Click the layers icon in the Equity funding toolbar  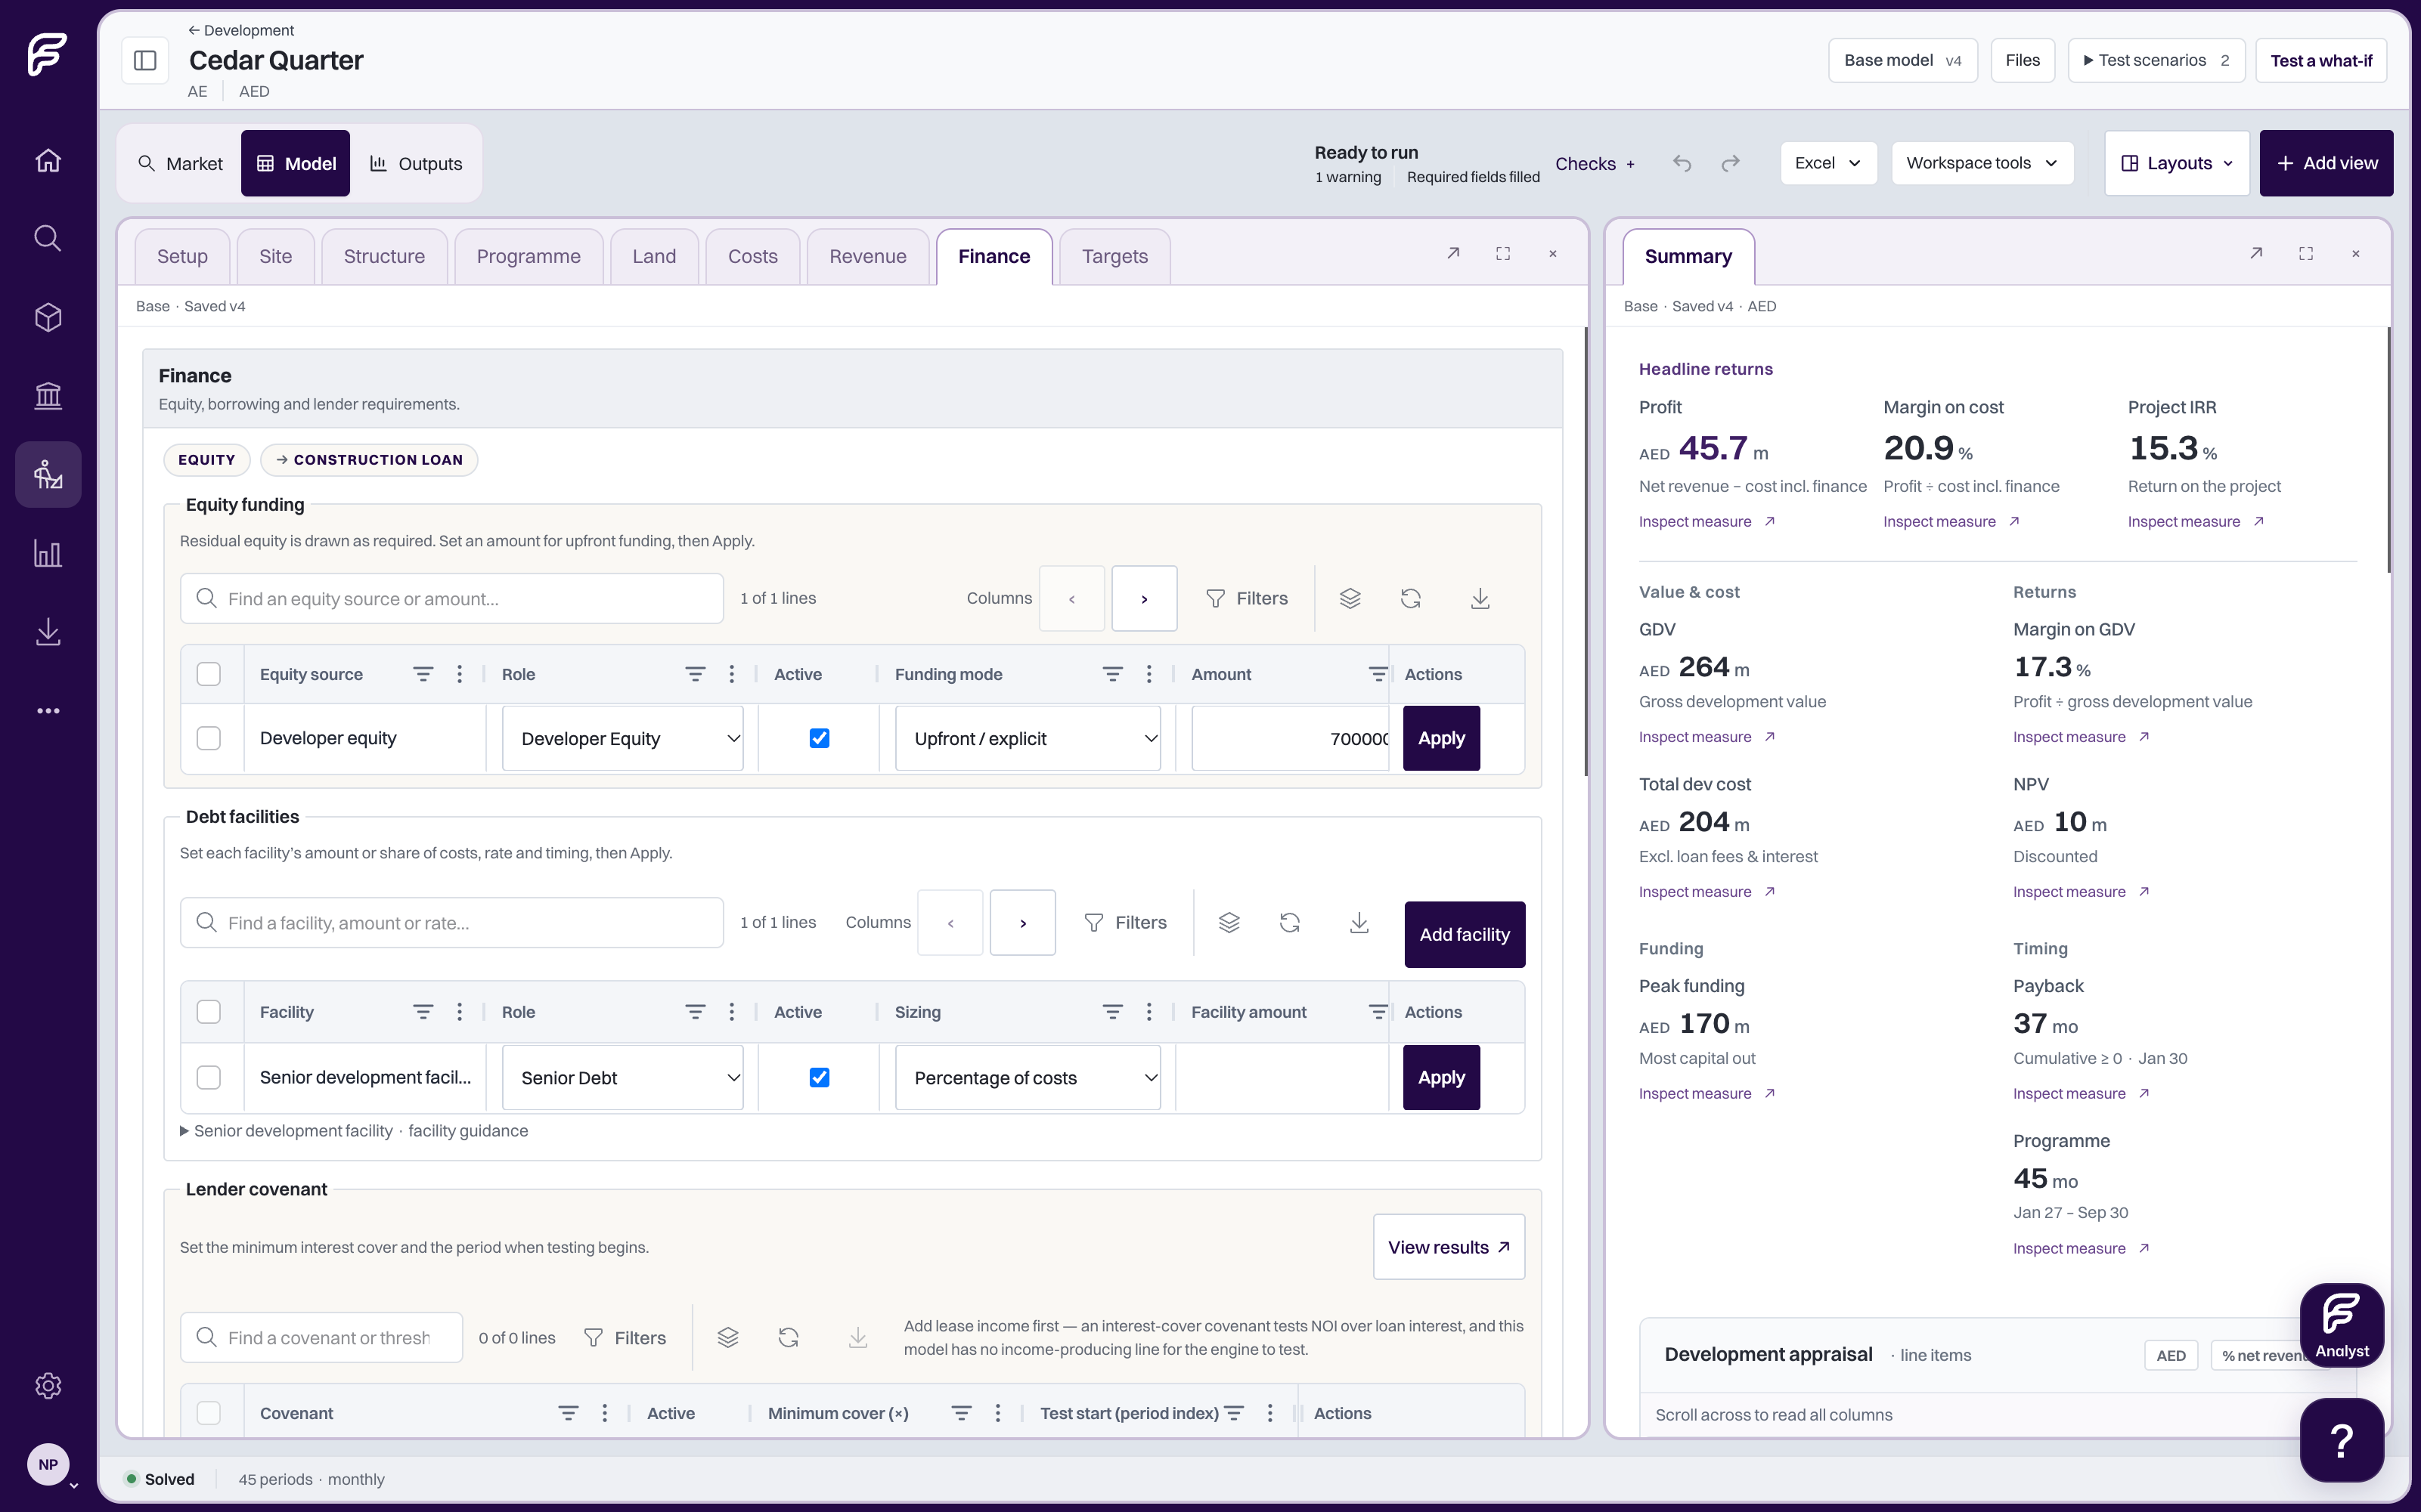click(x=1350, y=598)
